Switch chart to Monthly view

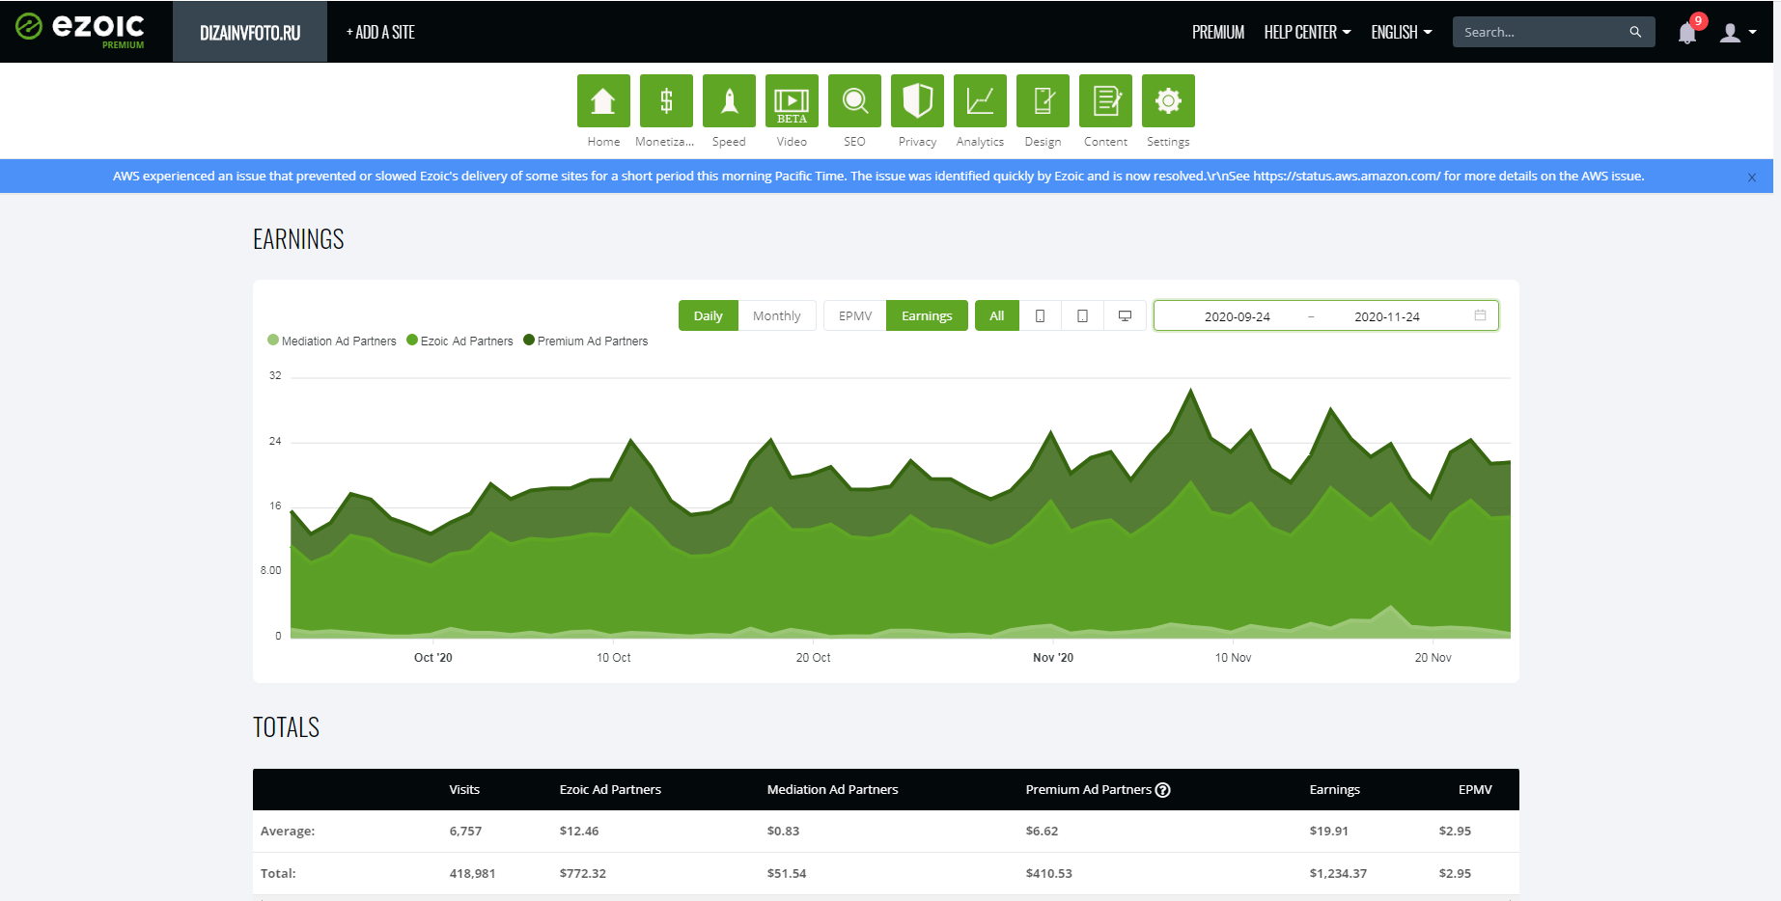776,316
